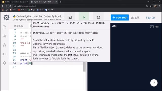Click the 'Online Python compiler' repl title
This screenshot has width=162, height=91.
pyautogui.click(x=40, y=16)
